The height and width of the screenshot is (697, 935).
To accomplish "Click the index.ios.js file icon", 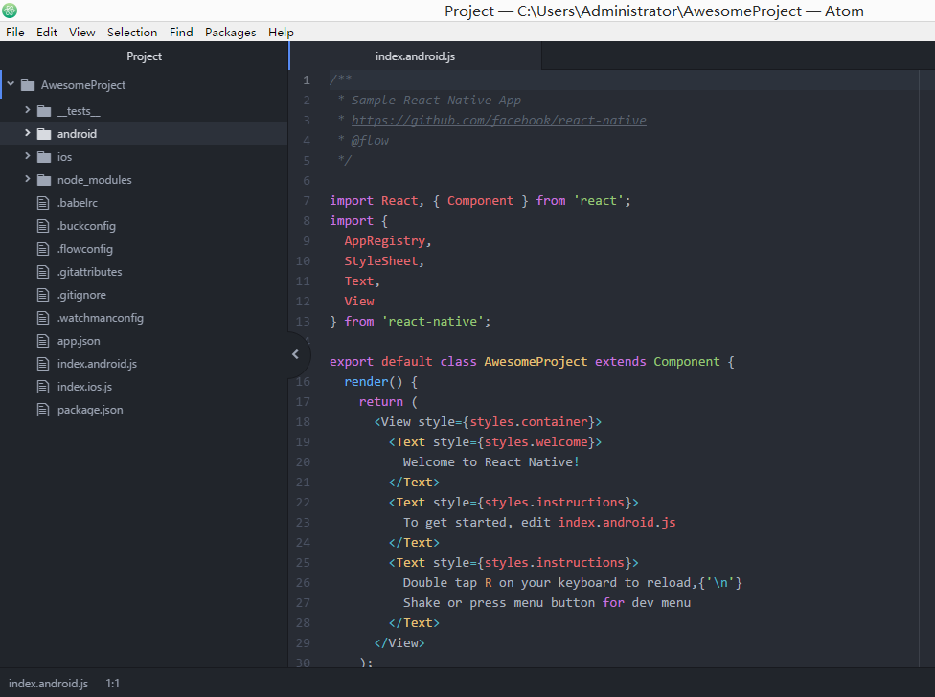I will click(x=43, y=387).
